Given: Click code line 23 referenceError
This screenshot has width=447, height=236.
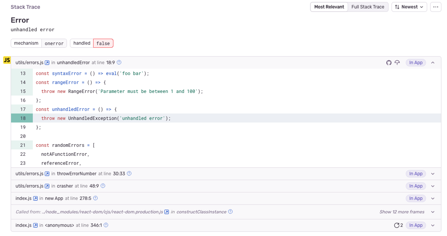Looking at the screenshot, I should 226,163.
